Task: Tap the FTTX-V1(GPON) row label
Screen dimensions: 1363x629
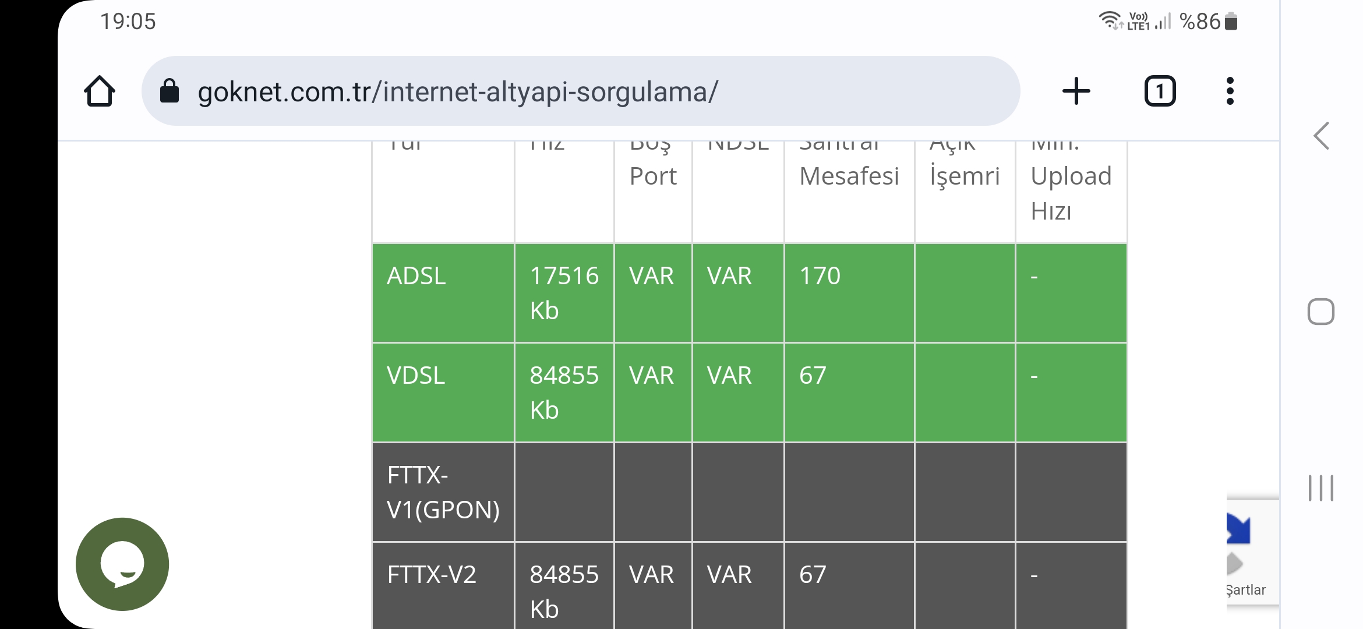Action: point(443,493)
